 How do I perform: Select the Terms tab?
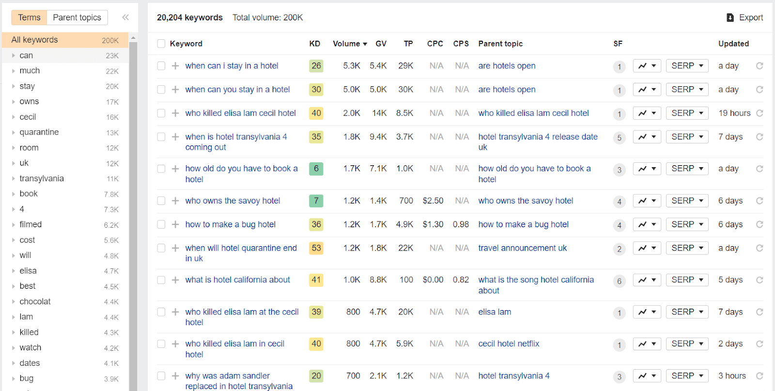(x=29, y=17)
